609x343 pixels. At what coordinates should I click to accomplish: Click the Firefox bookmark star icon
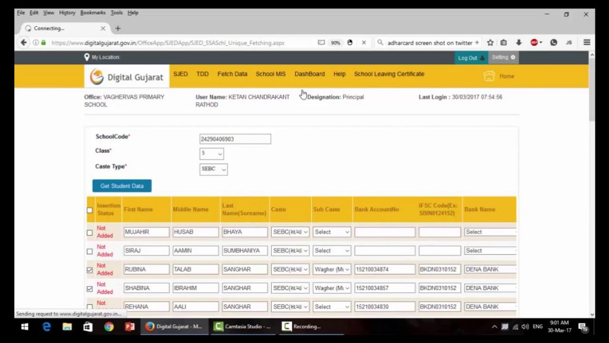pos(490,43)
